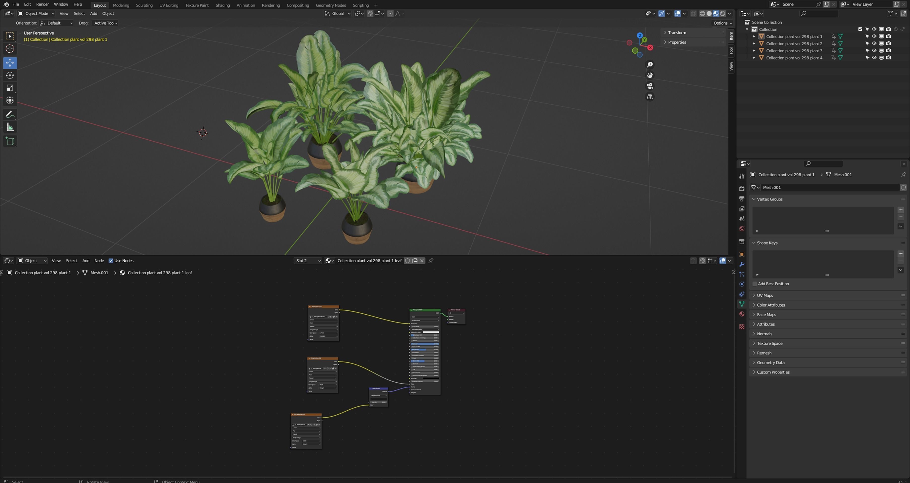Toggle camera view icon
Screen dimensions: 910x483
click(x=649, y=86)
